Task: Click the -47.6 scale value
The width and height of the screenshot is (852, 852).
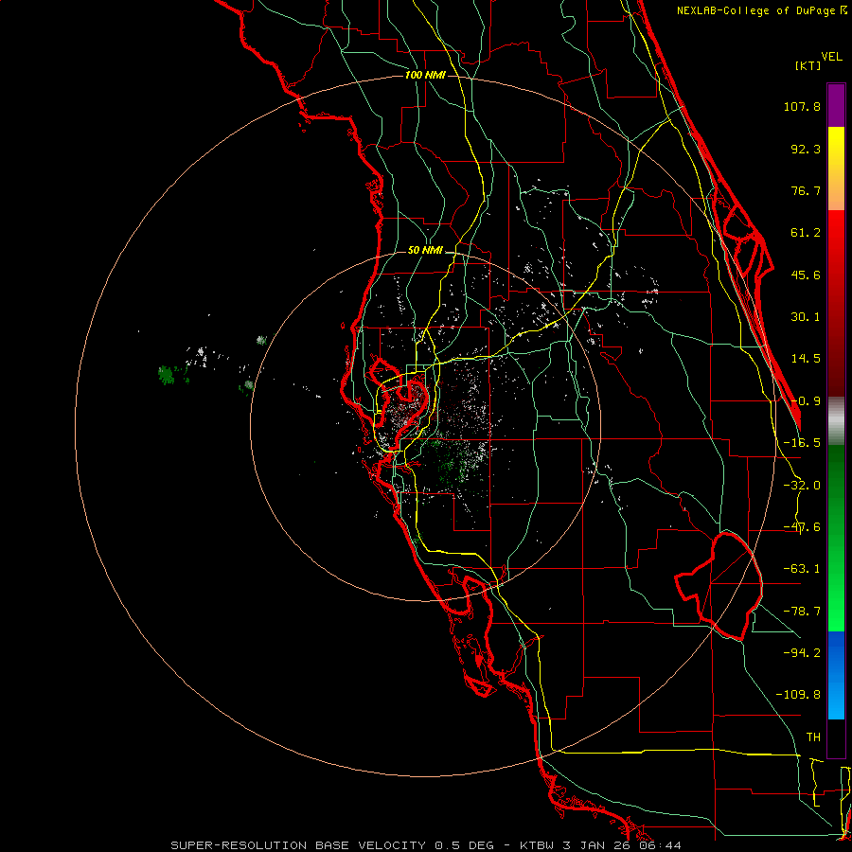Action: click(802, 527)
